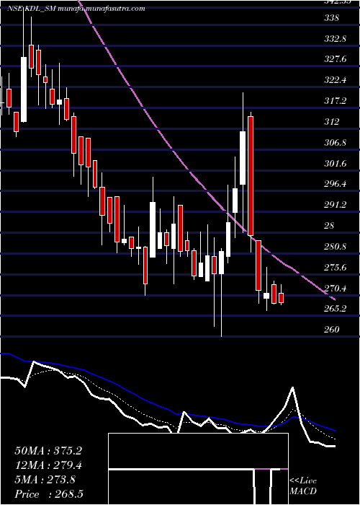Image resolution: width=360 pixels, height=505 pixels.
Task: Click the 327.6 price axis label
Action: coord(335,60)
